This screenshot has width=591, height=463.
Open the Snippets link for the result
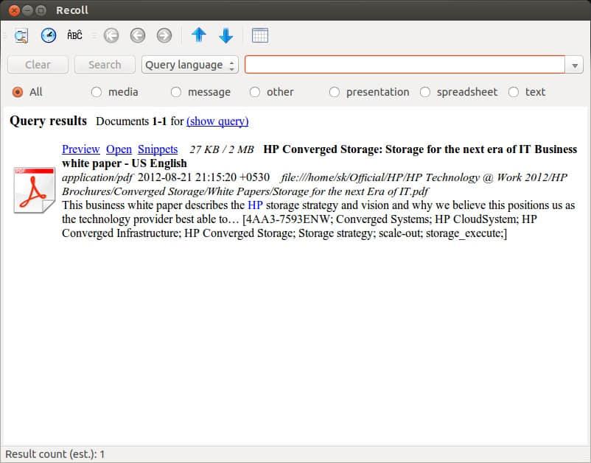(x=158, y=149)
